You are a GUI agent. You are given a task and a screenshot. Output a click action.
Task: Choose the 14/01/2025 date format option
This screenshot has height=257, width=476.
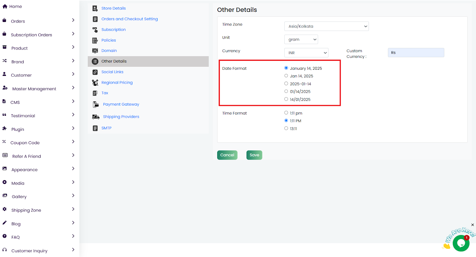coord(286,99)
